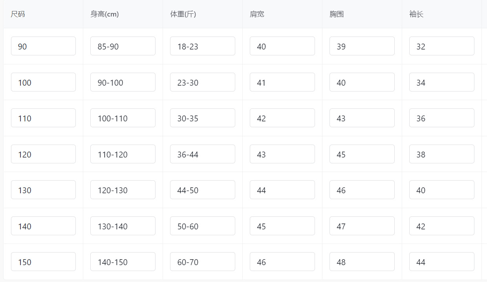Select the 身高 field containing 120-130
487x282 pixels.
123,190
